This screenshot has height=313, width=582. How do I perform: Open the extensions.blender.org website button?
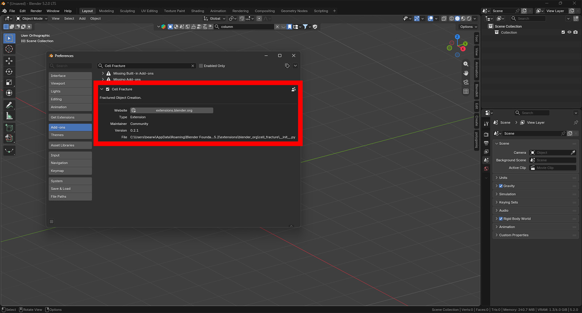click(x=172, y=110)
